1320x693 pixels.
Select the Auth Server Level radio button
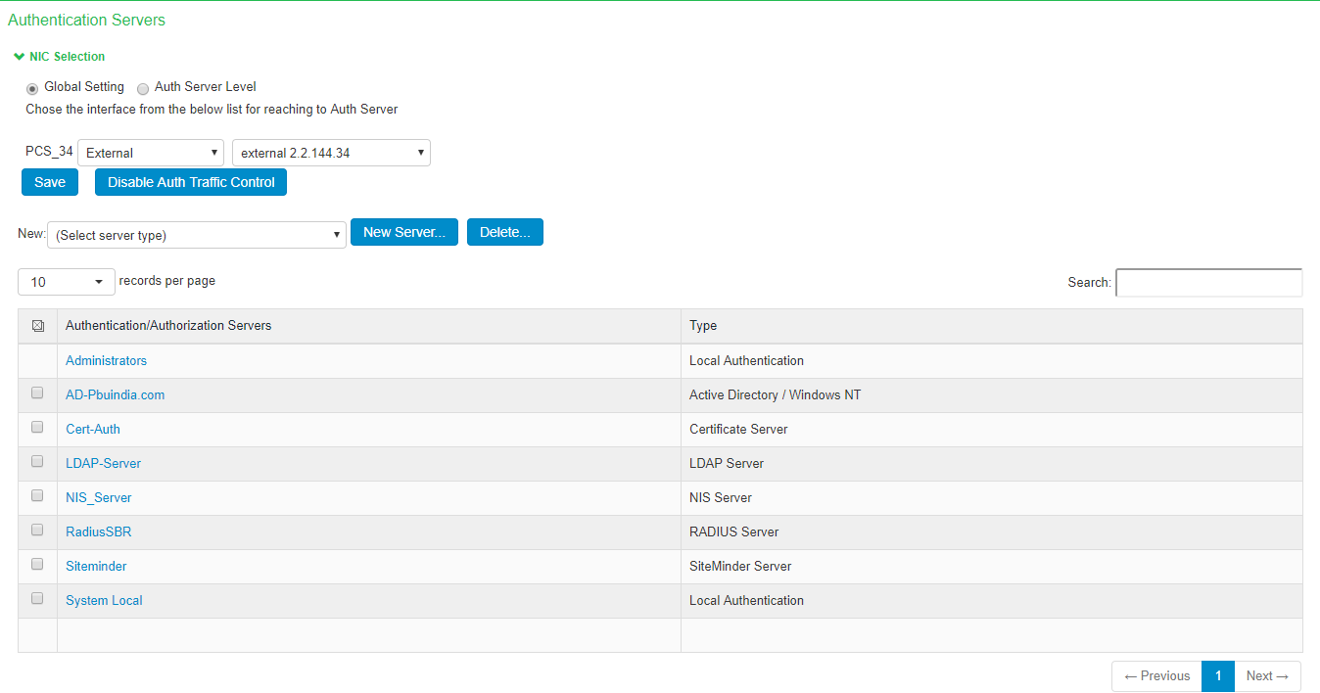143,88
